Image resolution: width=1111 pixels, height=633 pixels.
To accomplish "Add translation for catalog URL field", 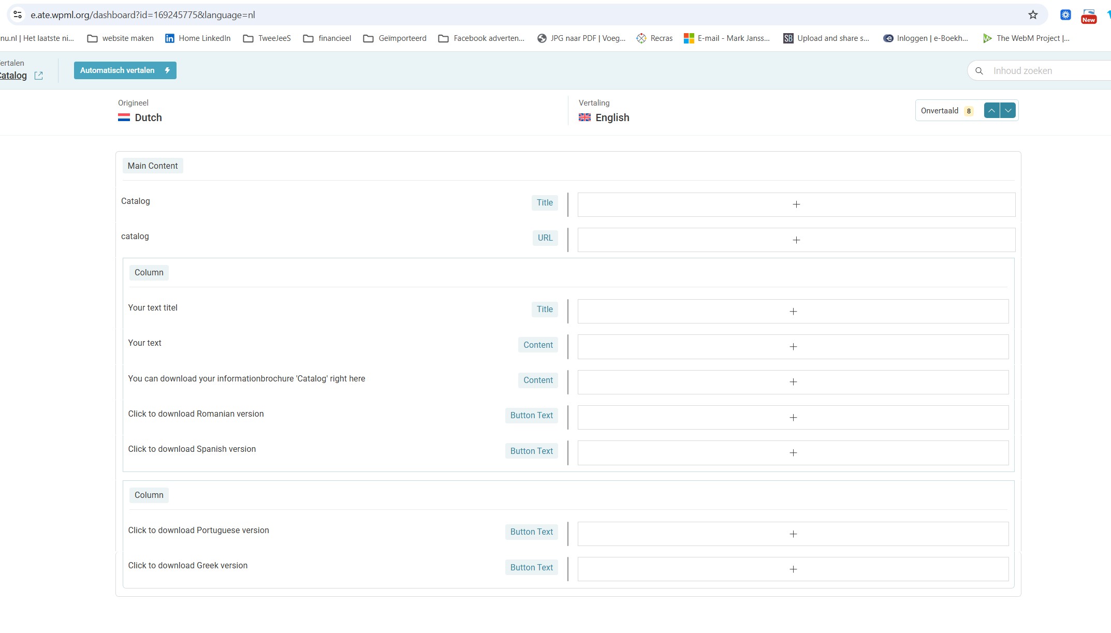I will coord(796,240).
